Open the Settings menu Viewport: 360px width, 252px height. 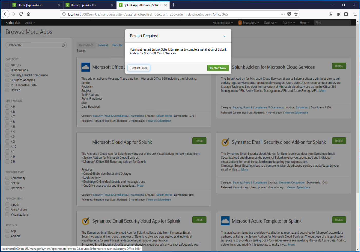(x=270, y=23)
